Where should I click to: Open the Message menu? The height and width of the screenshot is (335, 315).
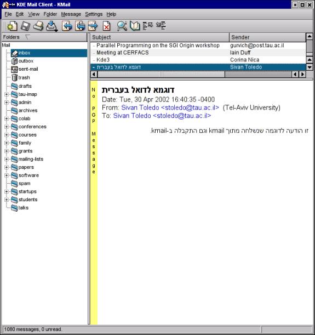point(71,14)
